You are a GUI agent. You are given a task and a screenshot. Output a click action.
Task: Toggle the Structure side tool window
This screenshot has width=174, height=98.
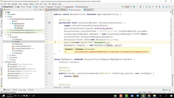click(1, 23)
